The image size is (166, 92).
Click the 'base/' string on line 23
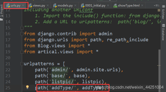[58, 76]
